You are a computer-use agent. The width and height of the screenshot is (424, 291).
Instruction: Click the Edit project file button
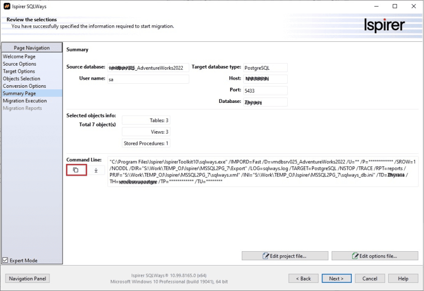[284, 256]
